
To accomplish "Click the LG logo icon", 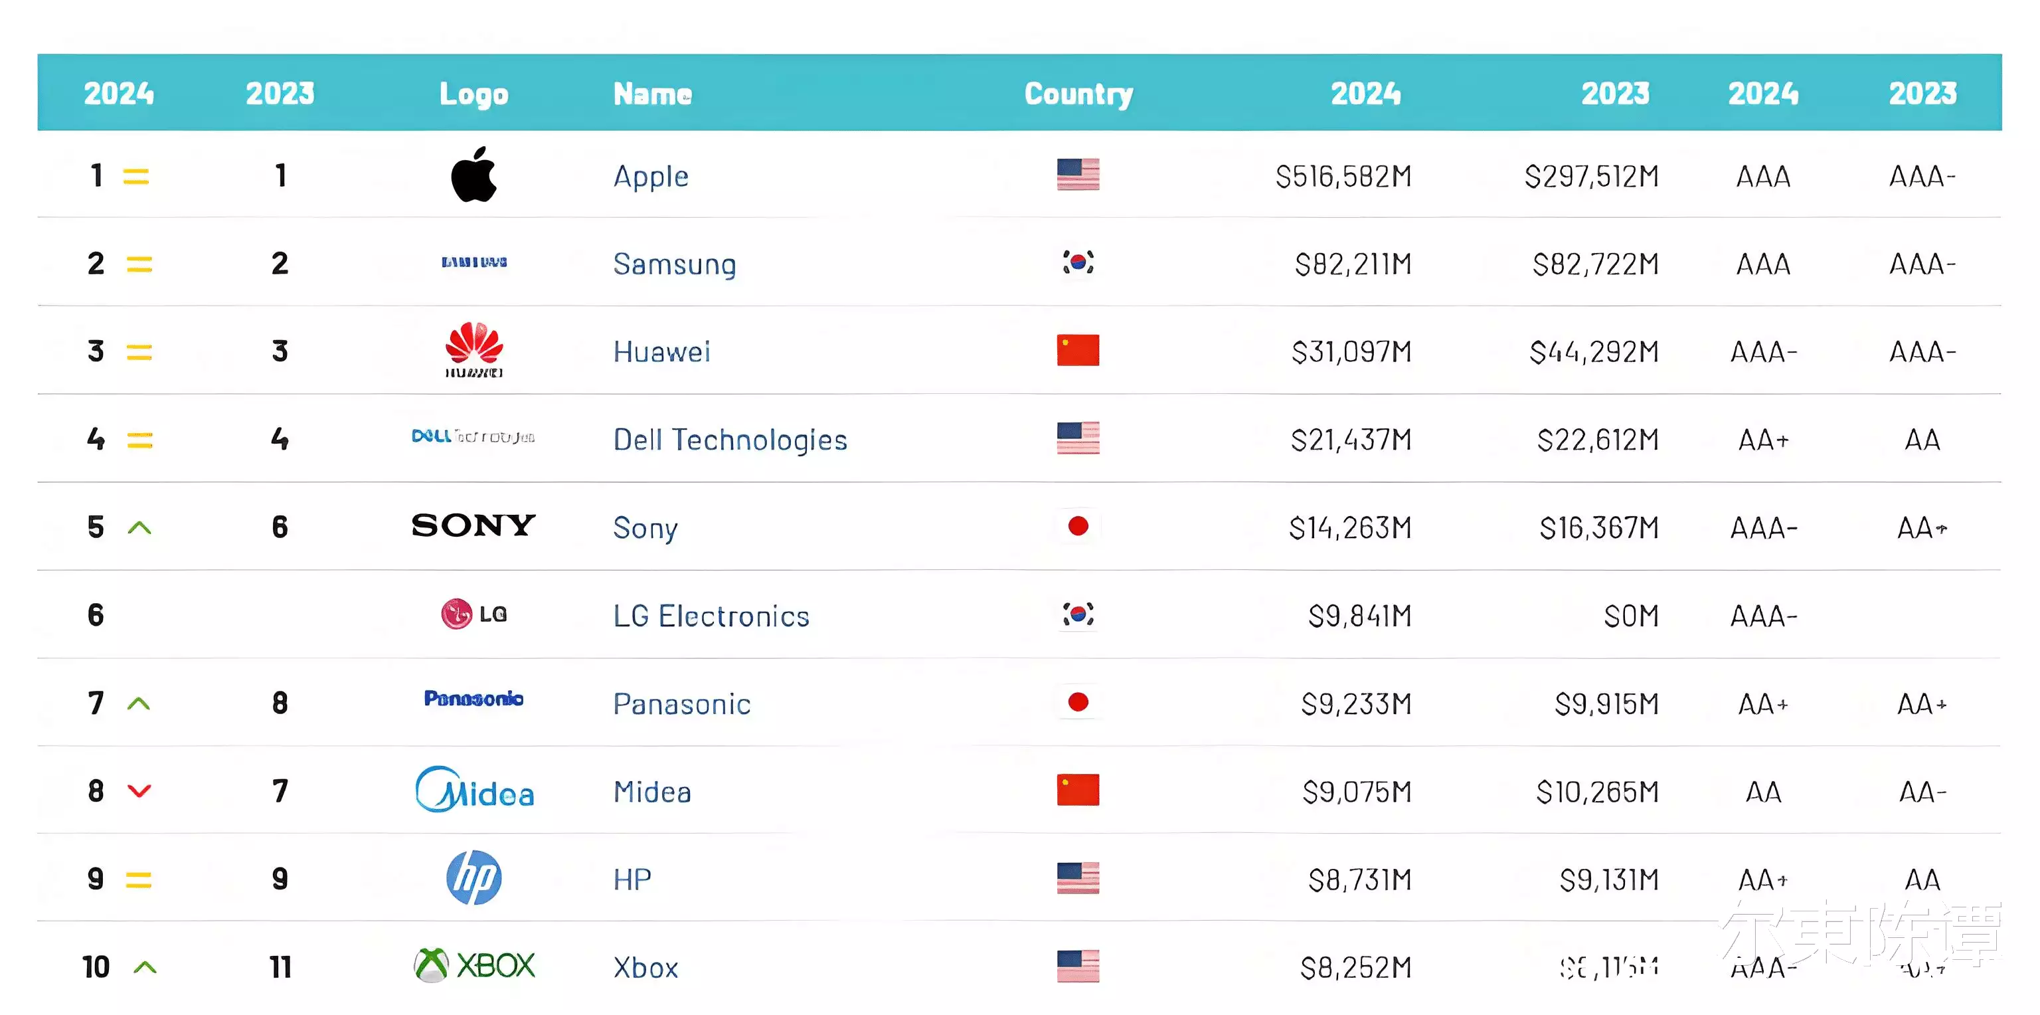I will [473, 614].
